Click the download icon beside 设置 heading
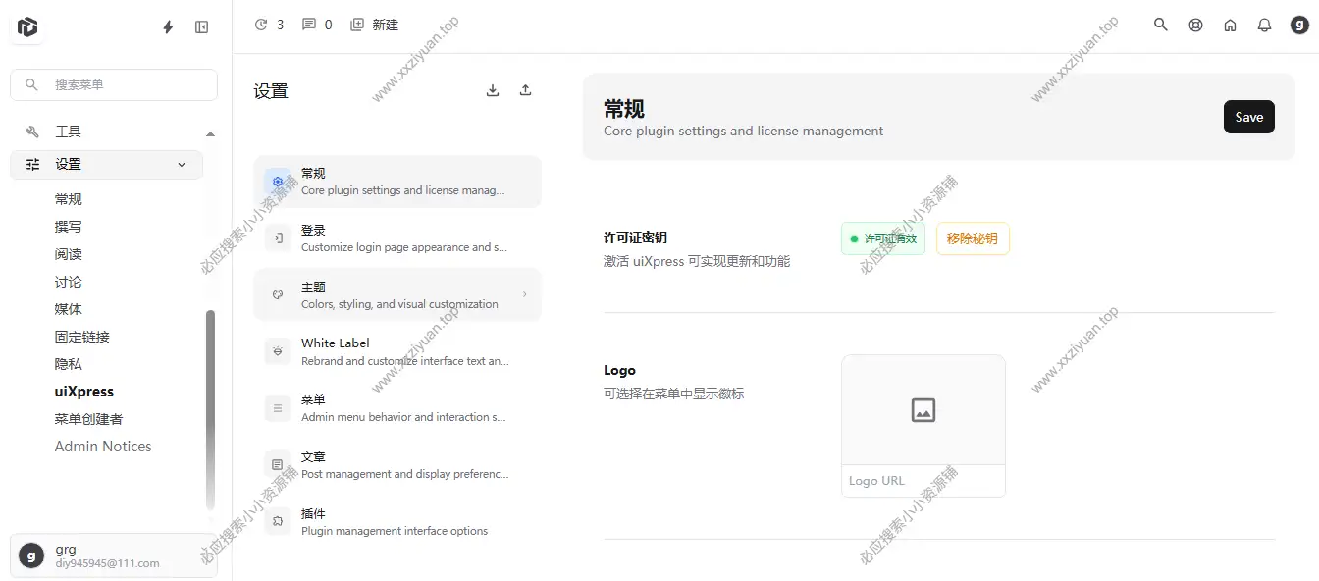Viewport: 1319px width, 581px height. [493, 90]
